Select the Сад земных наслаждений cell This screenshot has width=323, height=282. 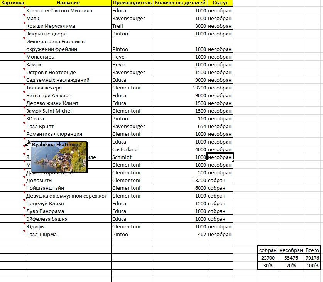click(x=68, y=80)
